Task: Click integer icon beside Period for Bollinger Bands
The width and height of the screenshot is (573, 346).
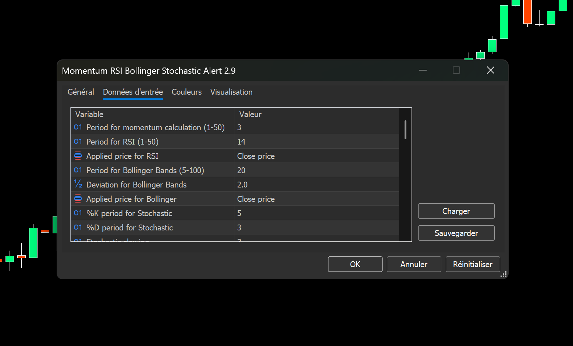Action: 78,170
